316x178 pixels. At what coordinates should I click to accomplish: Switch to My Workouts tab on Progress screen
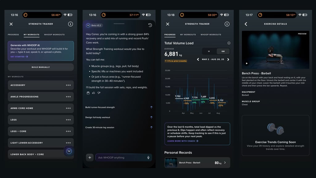pyautogui.click(x=188, y=35)
